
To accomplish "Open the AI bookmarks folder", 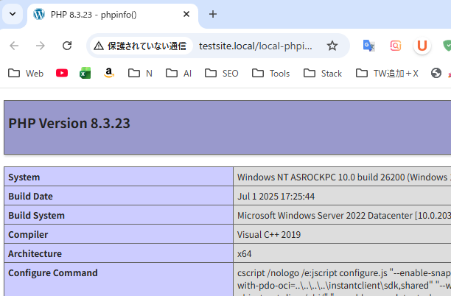I will pos(178,73).
